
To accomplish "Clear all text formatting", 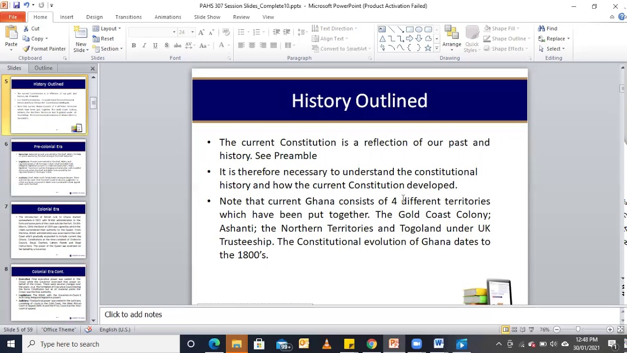I will 226,32.
